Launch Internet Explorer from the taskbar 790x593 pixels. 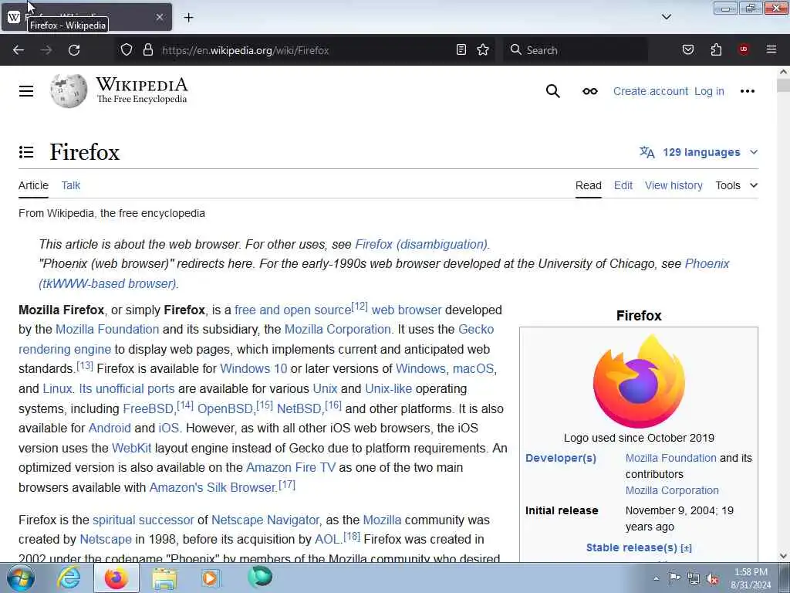pos(69,578)
